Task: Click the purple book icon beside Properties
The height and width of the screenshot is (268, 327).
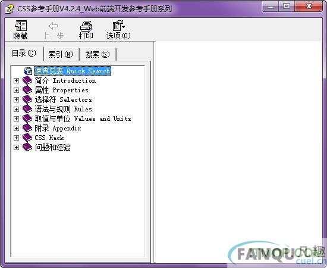Action: pyautogui.click(x=27, y=90)
